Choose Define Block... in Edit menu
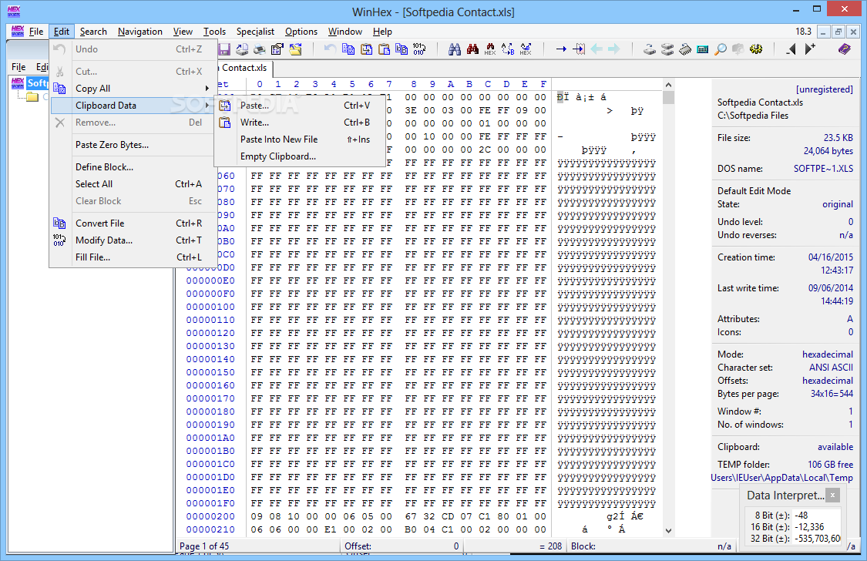Image resolution: width=867 pixels, height=561 pixels. click(x=133, y=167)
